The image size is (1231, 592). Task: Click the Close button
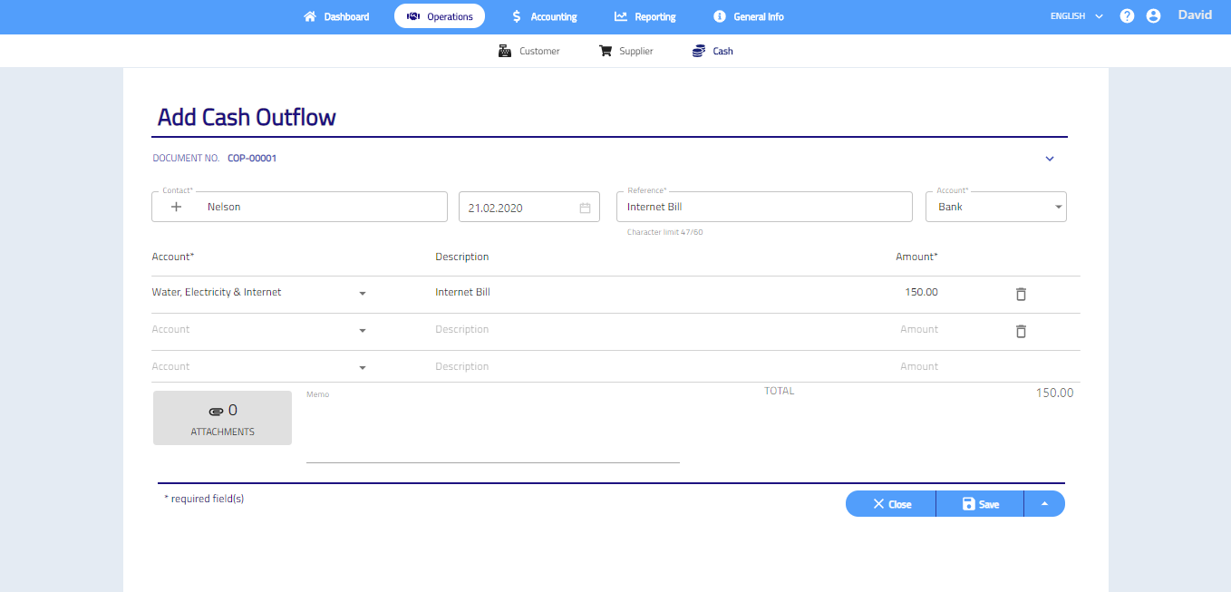coord(891,504)
